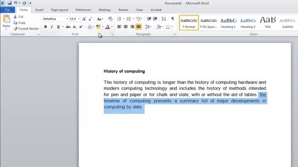Apply the Normal style

[189, 23]
